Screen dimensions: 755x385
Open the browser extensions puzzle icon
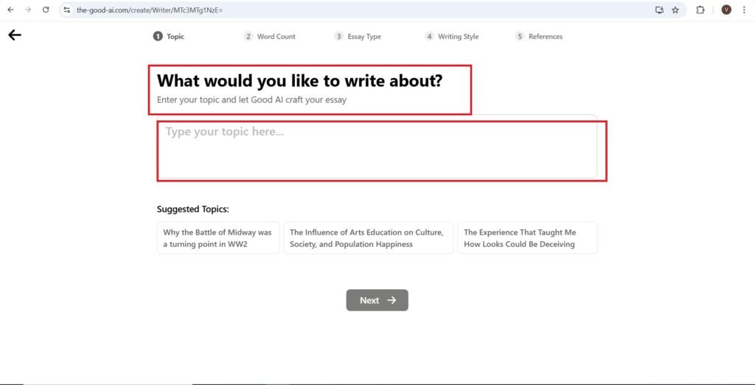[700, 10]
